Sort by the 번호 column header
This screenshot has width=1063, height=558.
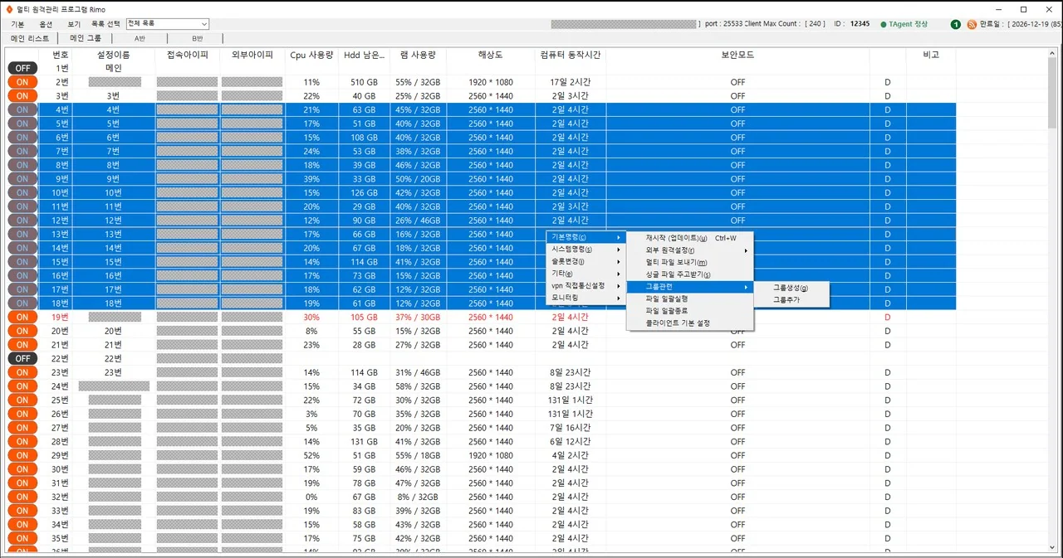(61, 55)
